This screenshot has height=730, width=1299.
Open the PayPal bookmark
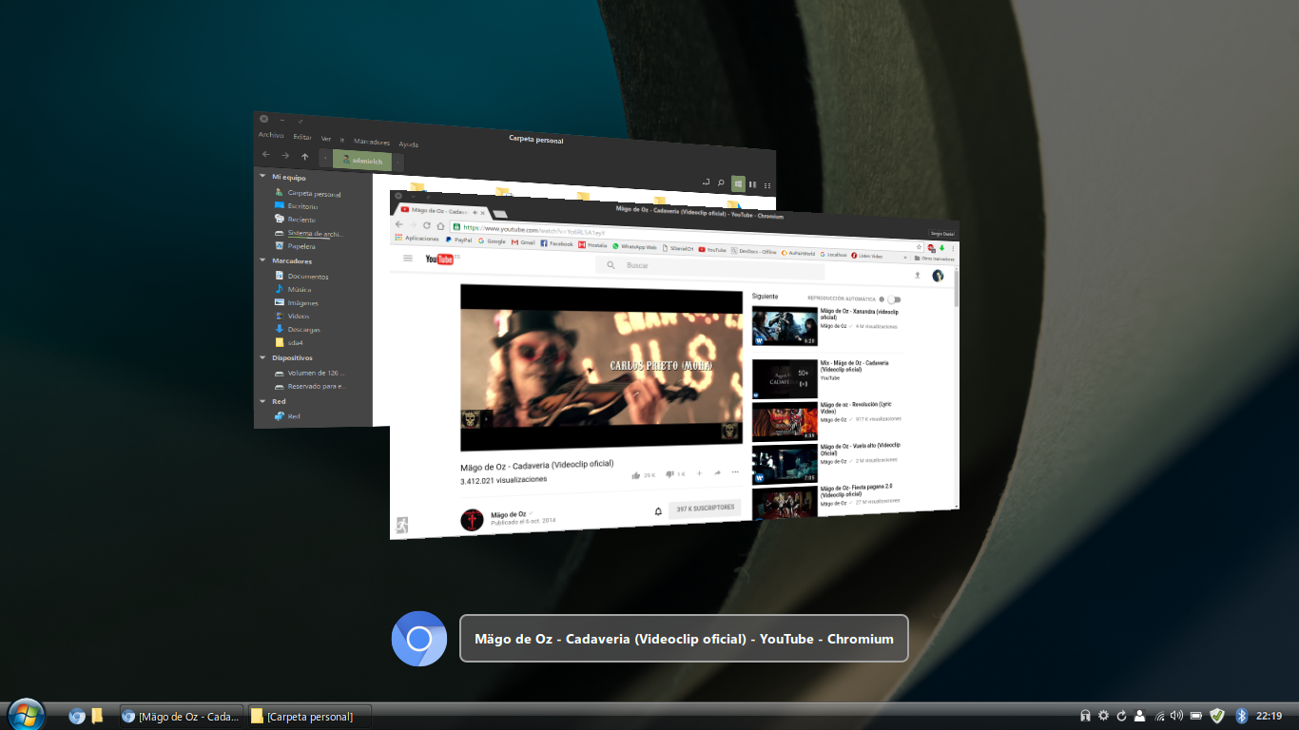(458, 240)
